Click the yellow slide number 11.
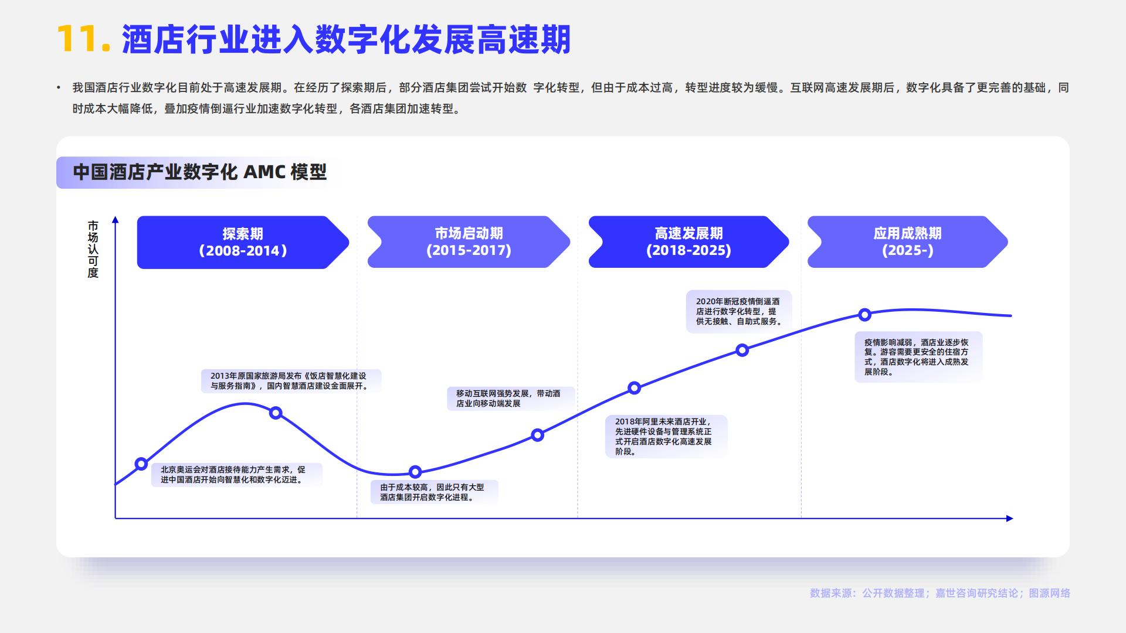The height and width of the screenshot is (633, 1126). 83,40
